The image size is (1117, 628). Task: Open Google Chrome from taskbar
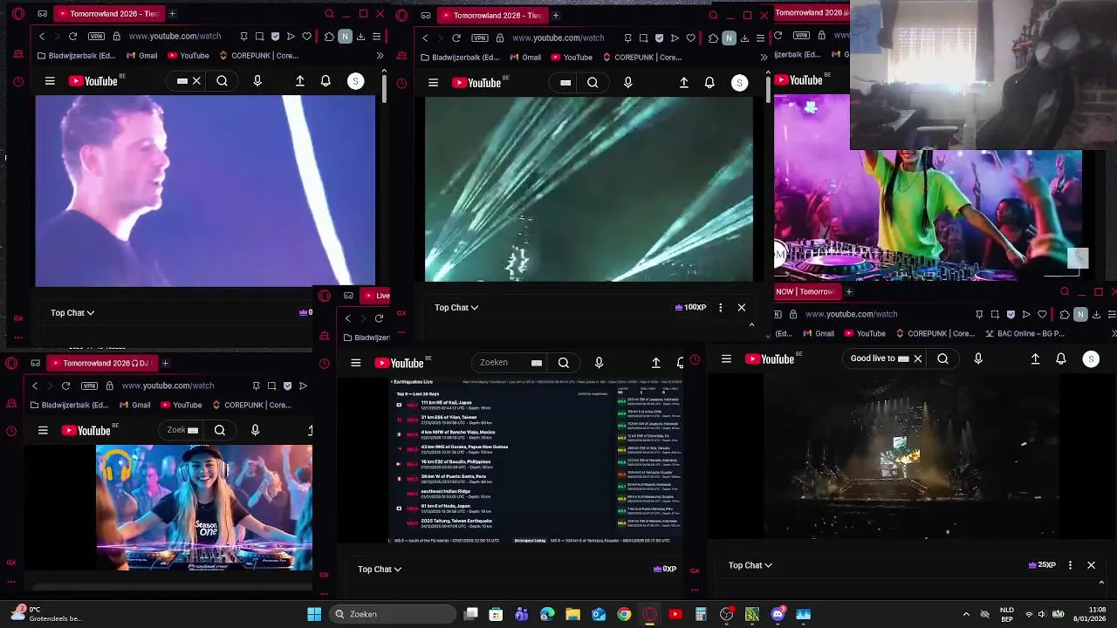point(624,614)
